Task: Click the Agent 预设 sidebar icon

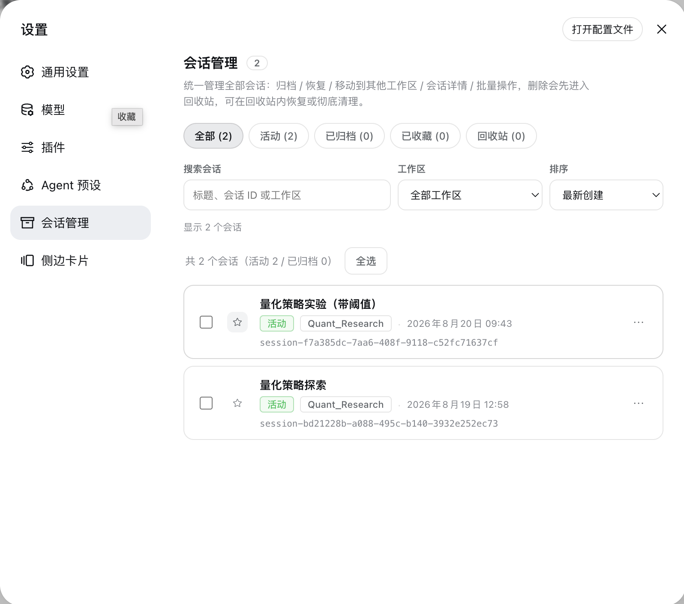Action: 27,185
